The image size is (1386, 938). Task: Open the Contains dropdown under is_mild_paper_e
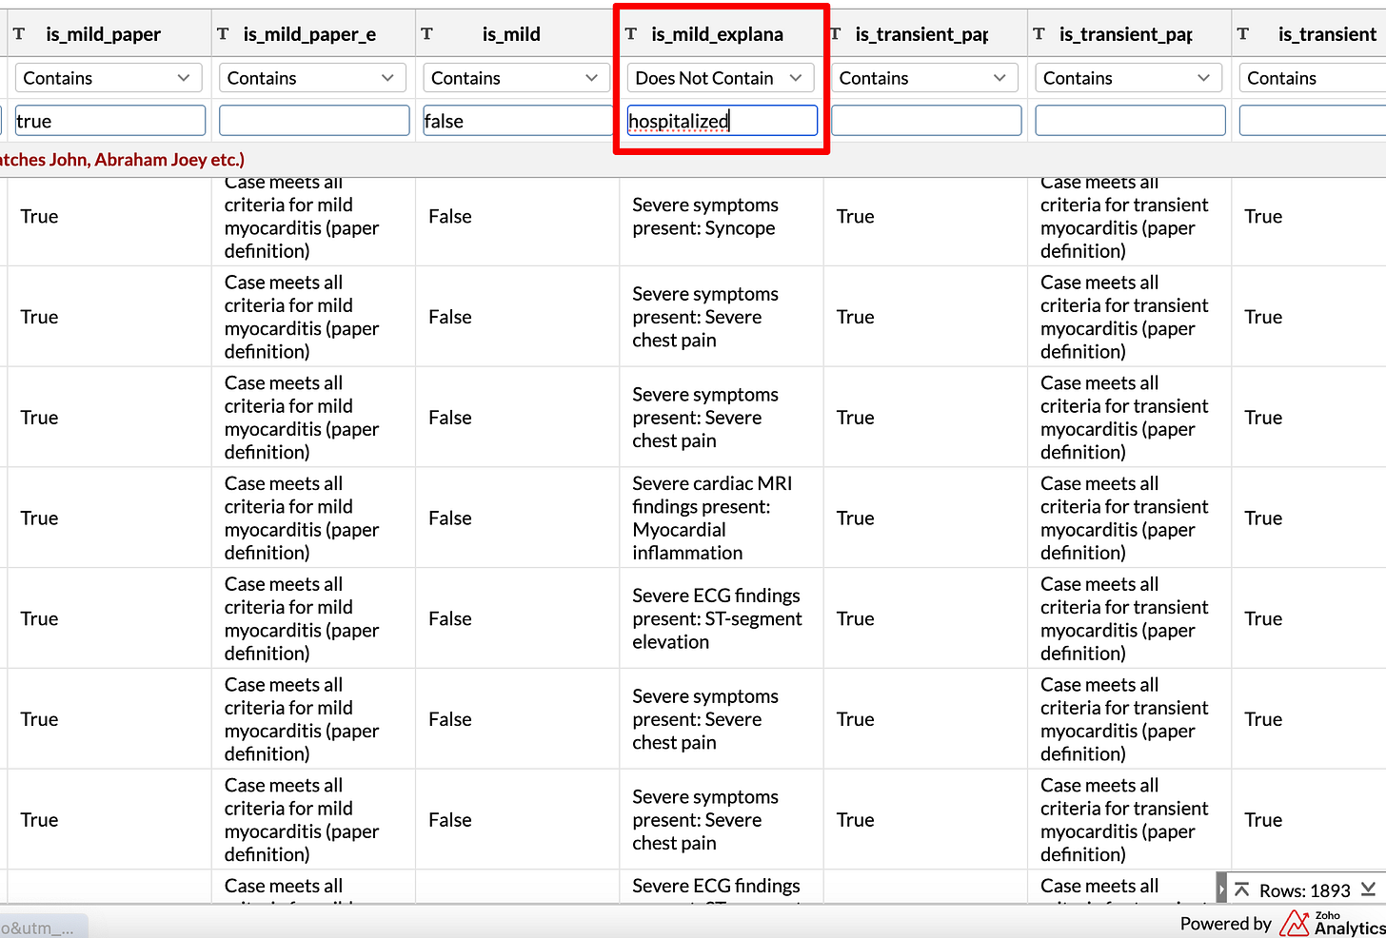coord(312,78)
